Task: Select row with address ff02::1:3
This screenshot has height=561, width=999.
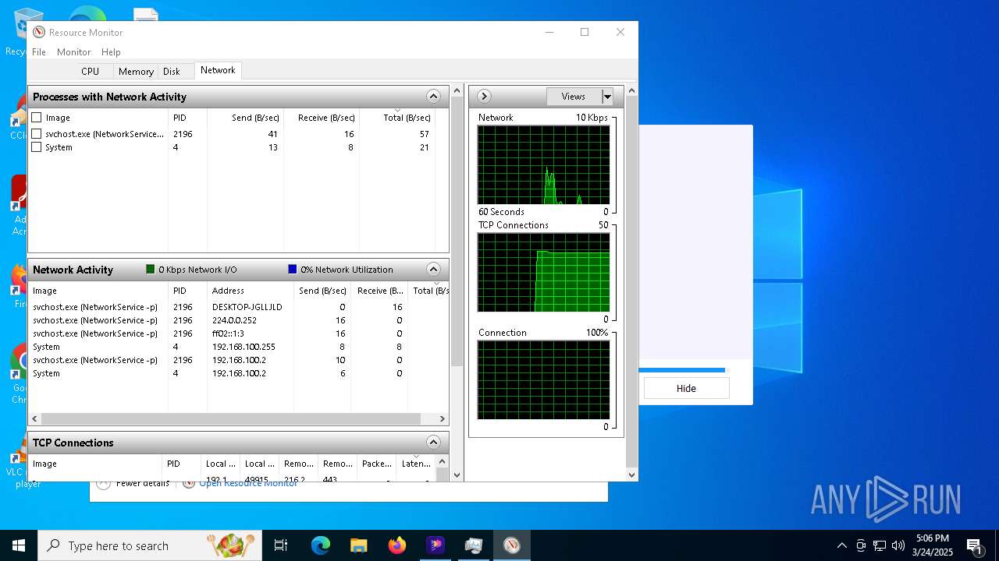Action: pos(238,333)
